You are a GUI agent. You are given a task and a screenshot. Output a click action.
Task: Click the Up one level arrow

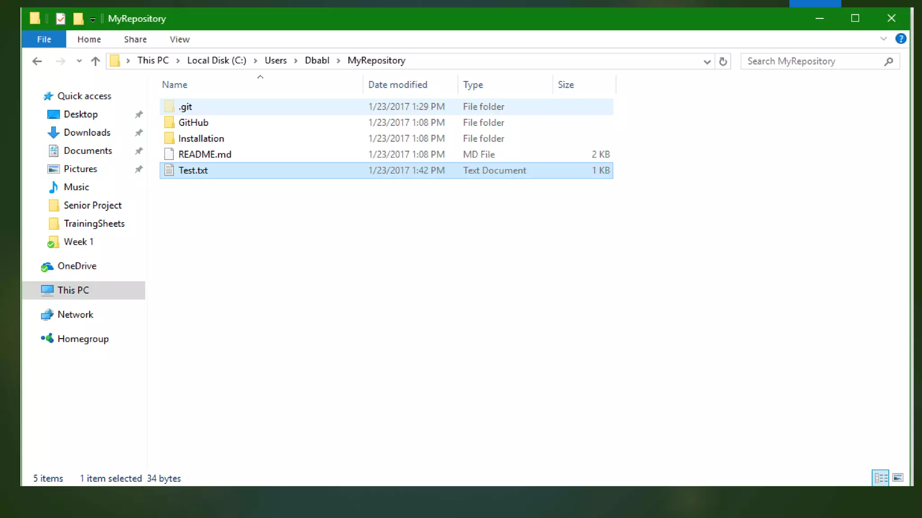point(95,61)
